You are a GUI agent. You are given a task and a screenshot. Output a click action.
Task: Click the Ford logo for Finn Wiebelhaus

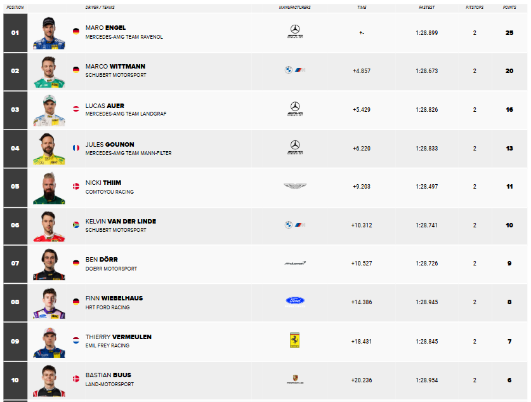point(295,302)
